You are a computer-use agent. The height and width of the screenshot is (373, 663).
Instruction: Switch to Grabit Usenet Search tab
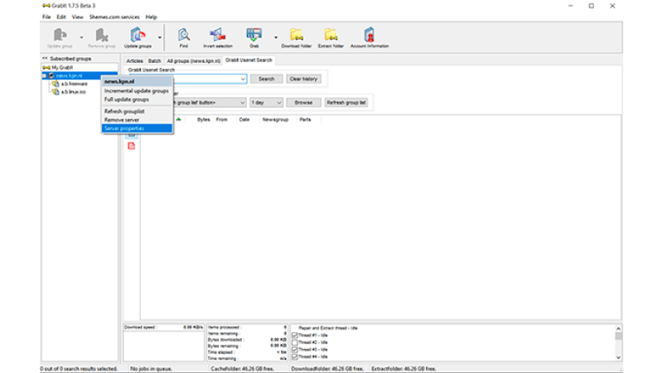tap(249, 60)
